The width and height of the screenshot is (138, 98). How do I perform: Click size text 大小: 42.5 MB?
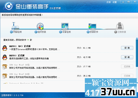point(84,57)
